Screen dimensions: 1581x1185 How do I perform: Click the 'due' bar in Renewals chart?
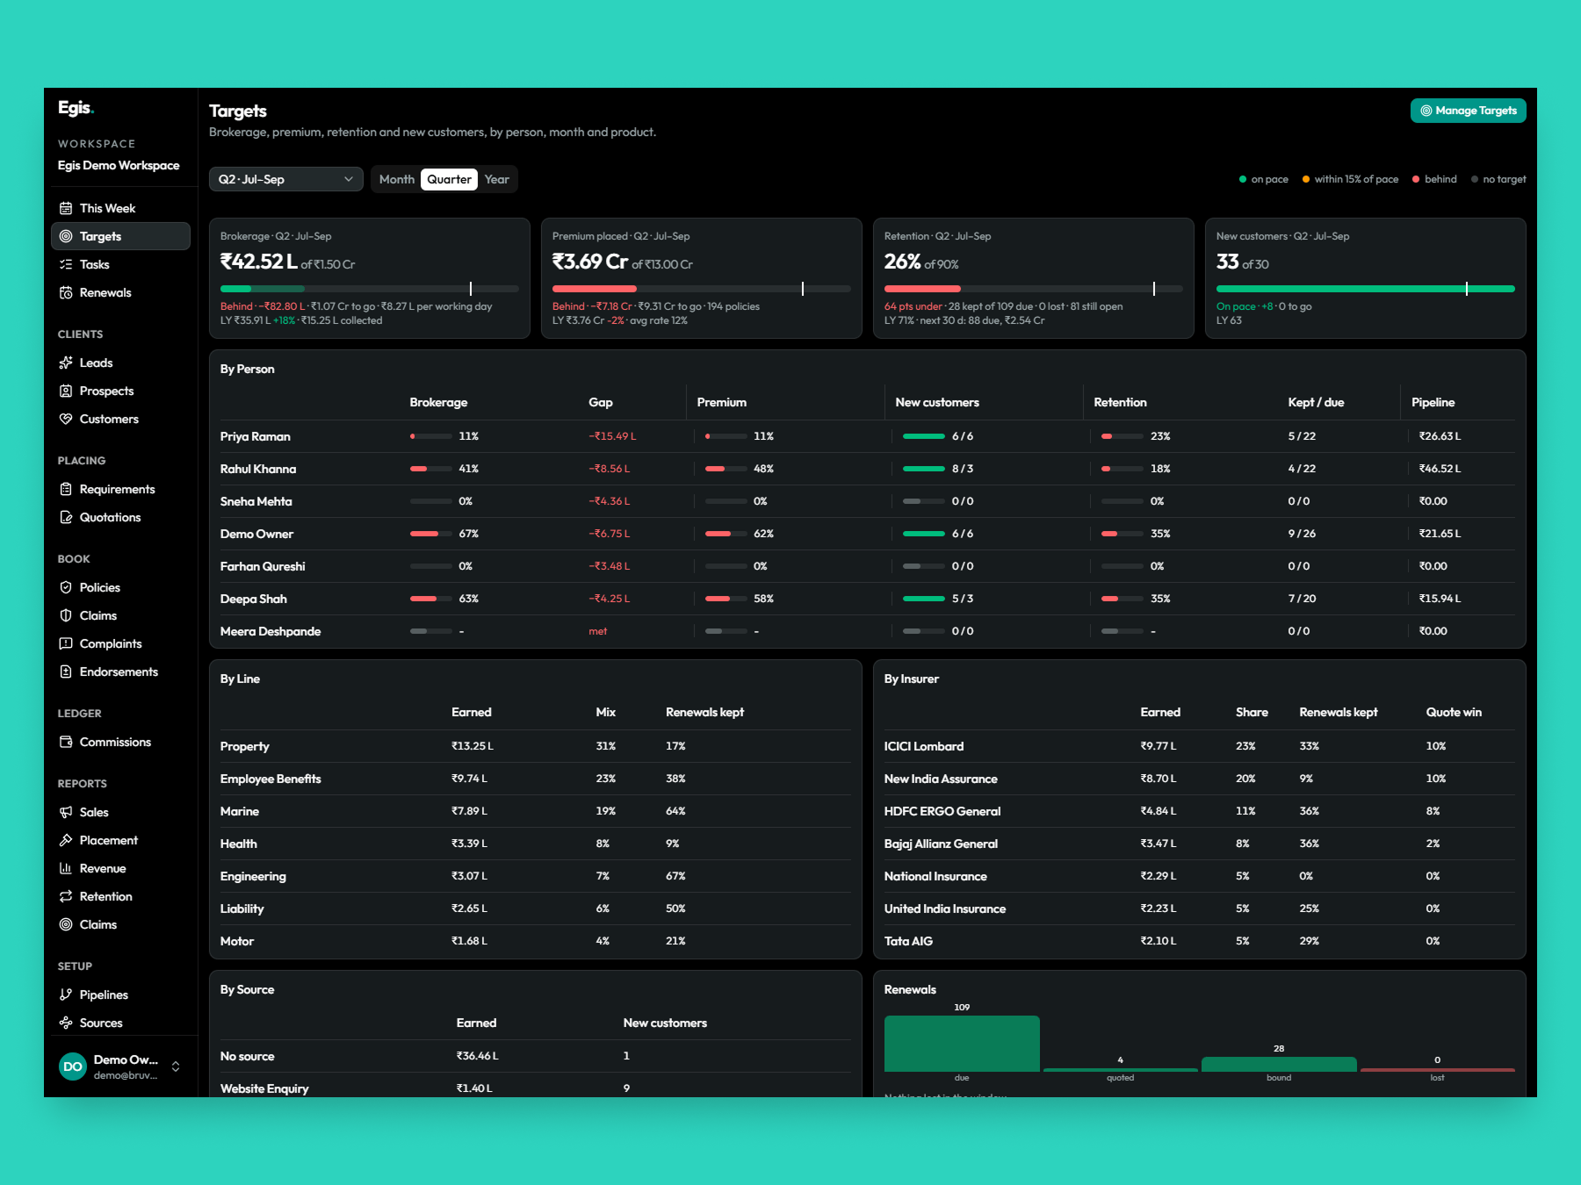tap(962, 1044)
